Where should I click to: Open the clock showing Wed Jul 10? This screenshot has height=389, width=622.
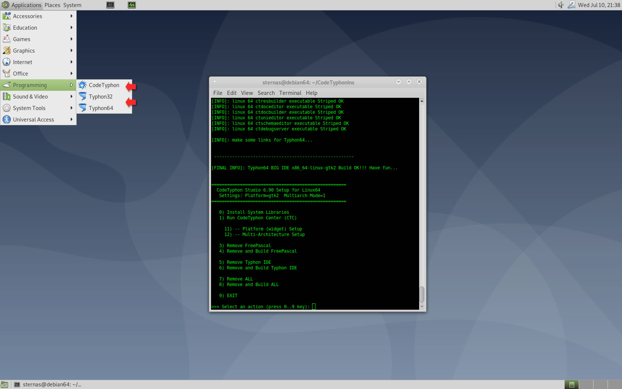[x=599, y=5]
